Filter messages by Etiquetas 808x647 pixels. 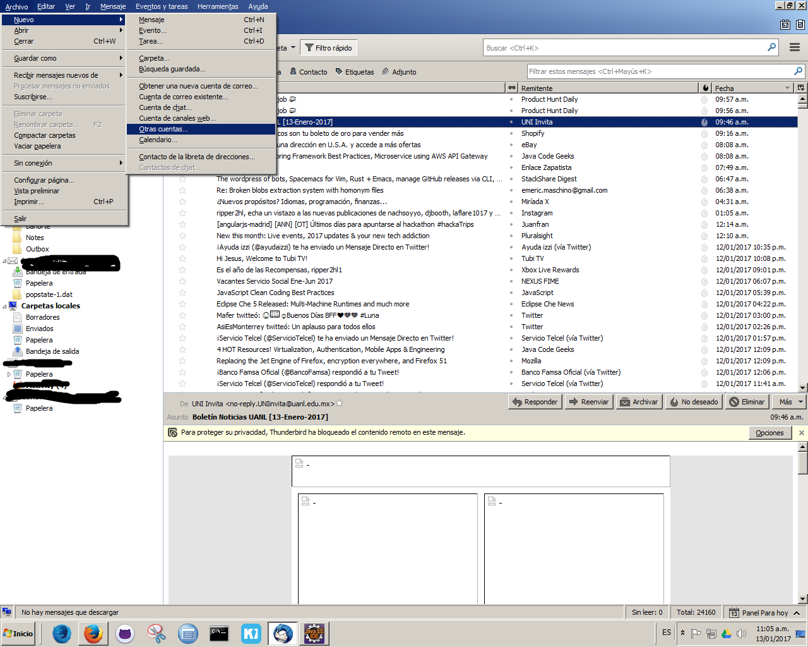[x=355, y=72]
